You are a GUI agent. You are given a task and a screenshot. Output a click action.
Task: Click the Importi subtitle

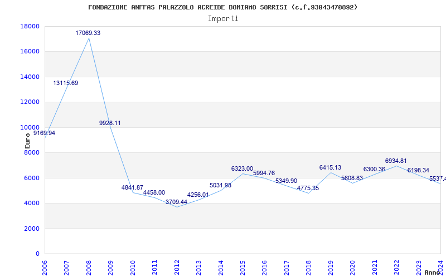coord(223,19)
